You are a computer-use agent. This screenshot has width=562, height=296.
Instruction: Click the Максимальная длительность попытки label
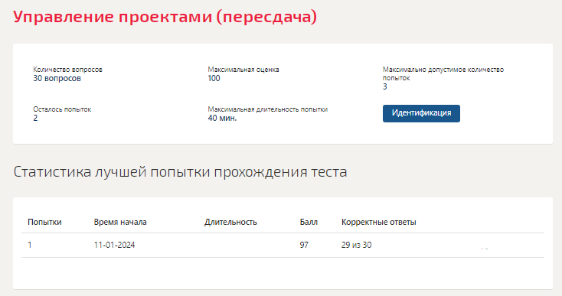point(268,109)
